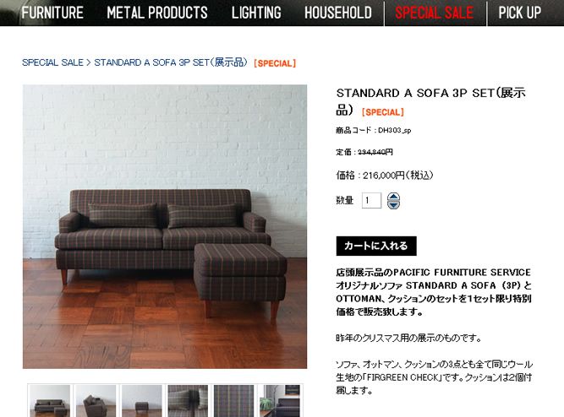Open the METAL PRODUCTS menu
The height and width of the screenshot is (417, 564).
pyautogui.click(x=157, y=13)
